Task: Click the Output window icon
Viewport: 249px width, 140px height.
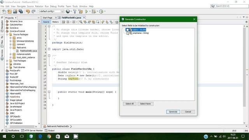Action: pyautogui.click(x=46, y=131)
